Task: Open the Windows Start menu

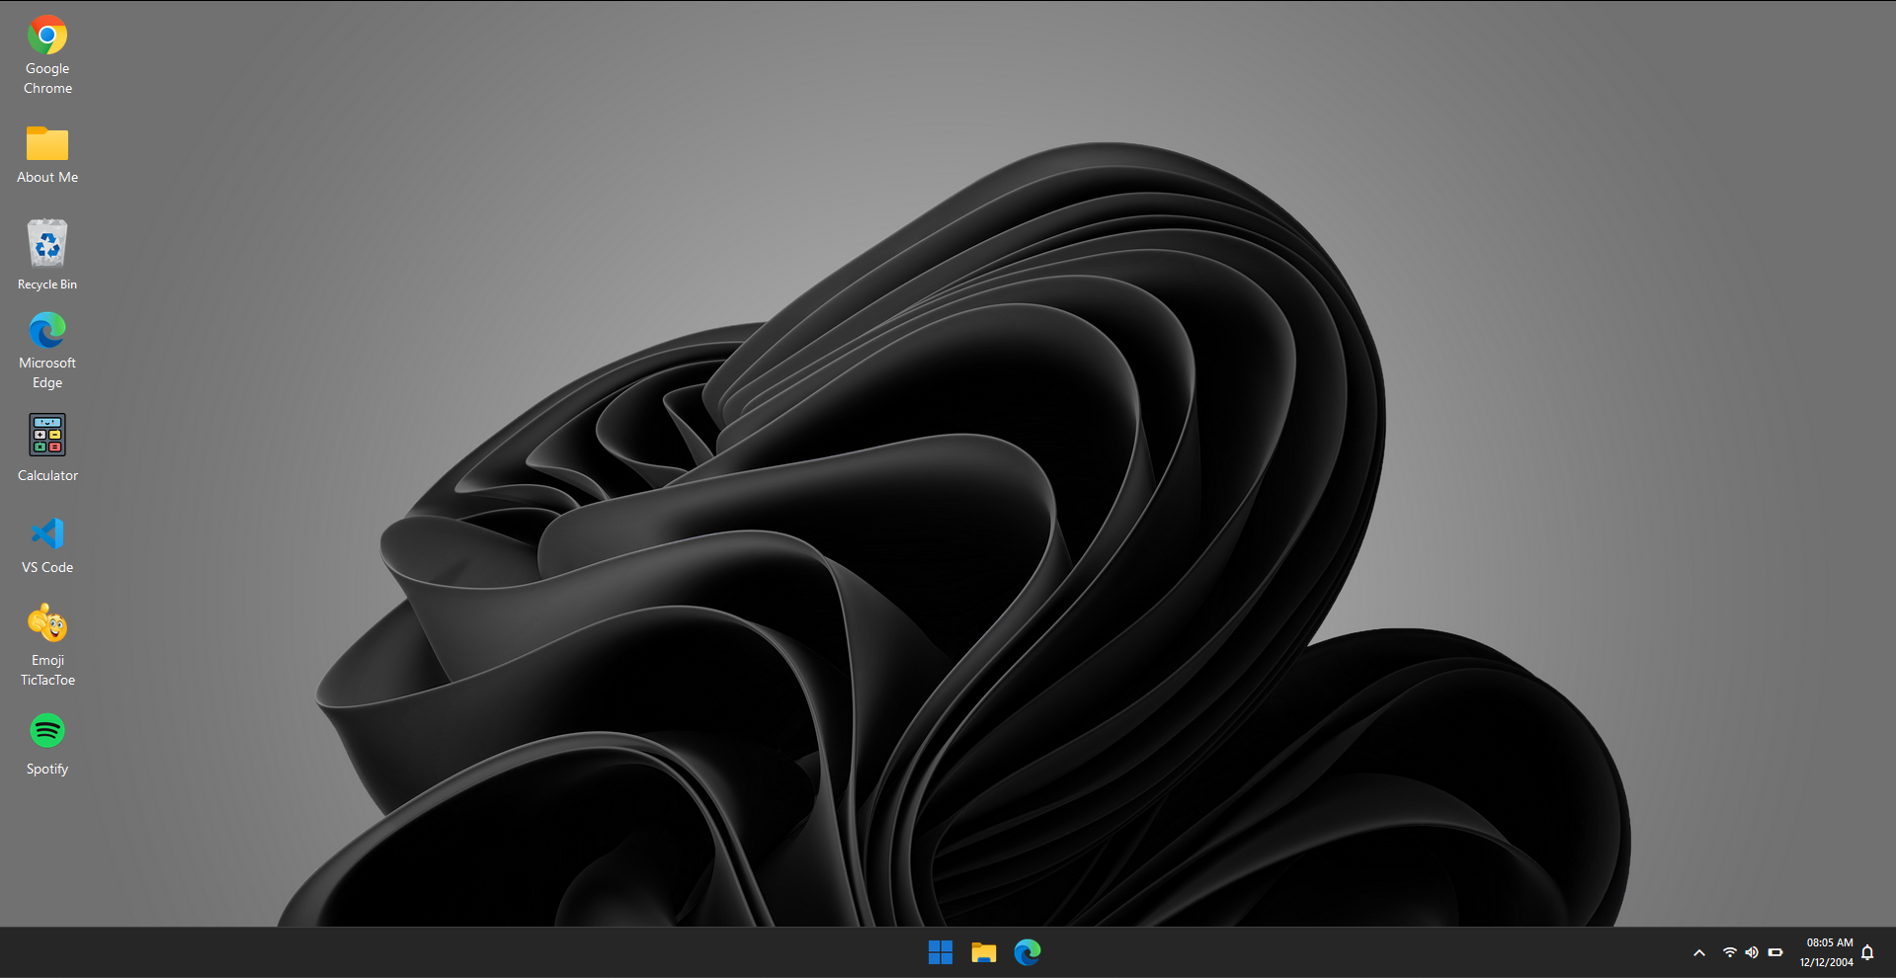Action: click(941, 952)
